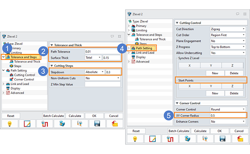The height and width of the screenshot is (154, 250).
Task: Collapse the Tolerance and Steps node in left tree
Action: [3, 57]
